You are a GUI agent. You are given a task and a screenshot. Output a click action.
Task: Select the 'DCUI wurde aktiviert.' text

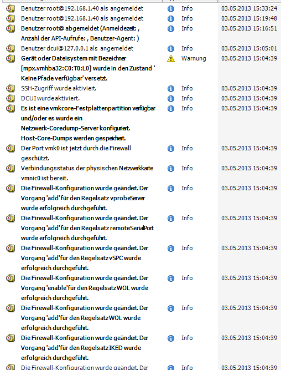(x=50, y=98)
